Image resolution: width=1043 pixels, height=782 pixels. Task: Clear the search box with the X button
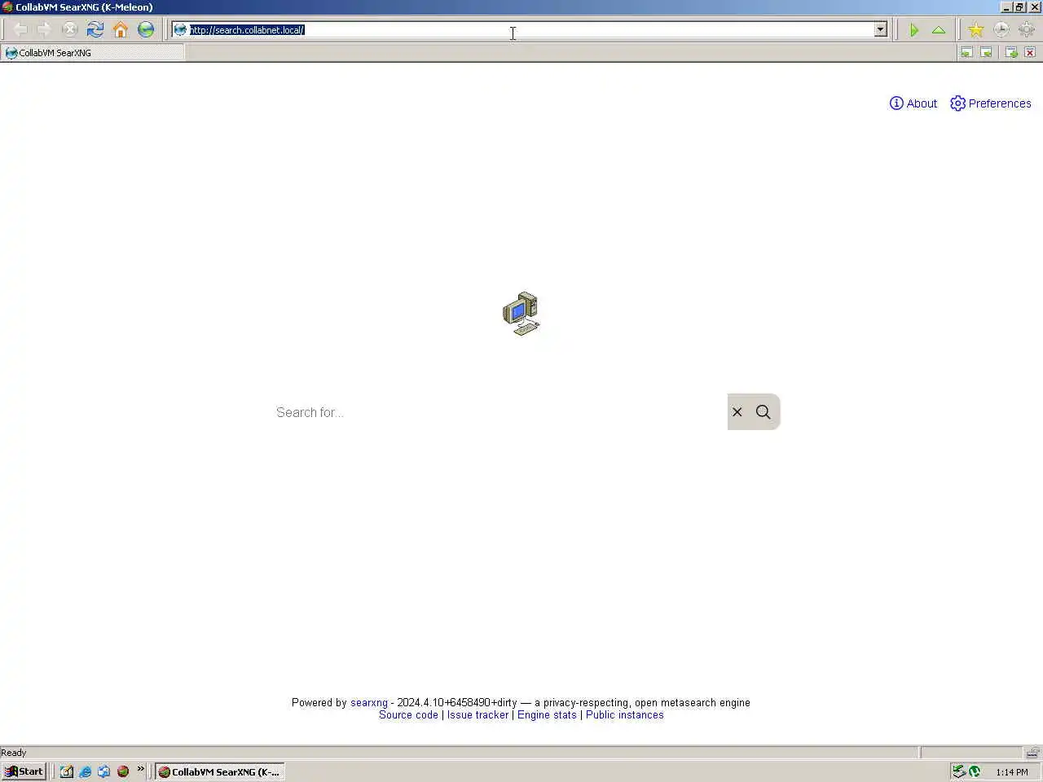pyautogui.click(x=737, y=412)
